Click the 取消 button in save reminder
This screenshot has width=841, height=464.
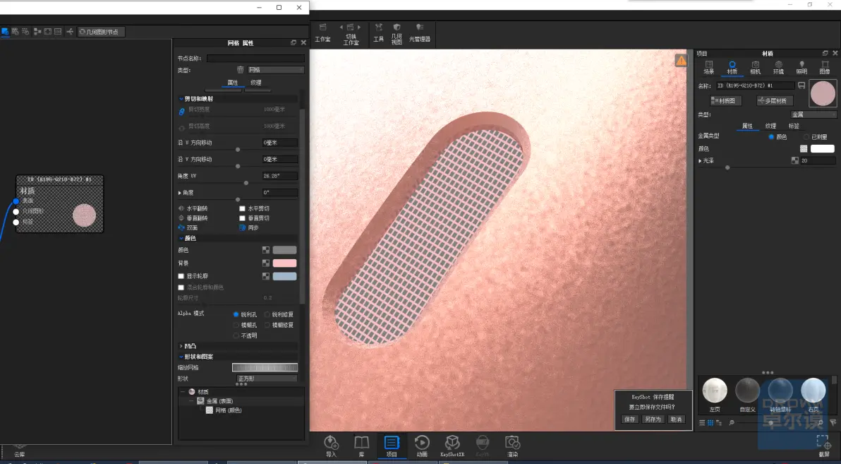pyautogui.click(x=676, y=420)
